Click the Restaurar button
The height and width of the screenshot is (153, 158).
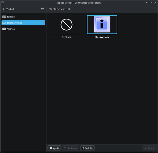(x=71, y=148)
